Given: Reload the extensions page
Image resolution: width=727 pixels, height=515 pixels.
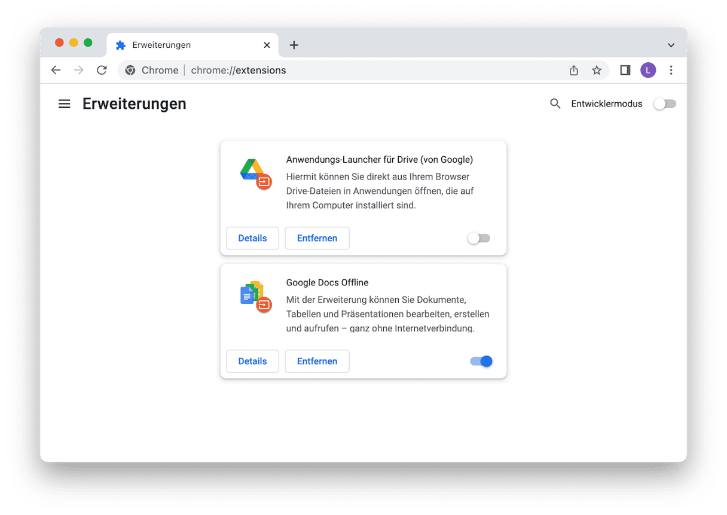Looking at the screenshot, I should pos(102,70).
